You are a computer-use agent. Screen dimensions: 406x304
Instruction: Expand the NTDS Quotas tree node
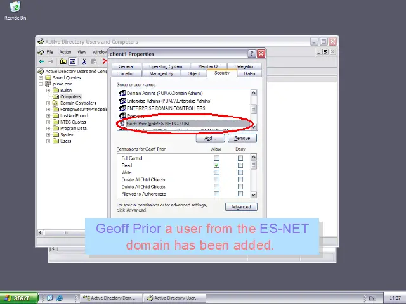click(x=48, y=122)
